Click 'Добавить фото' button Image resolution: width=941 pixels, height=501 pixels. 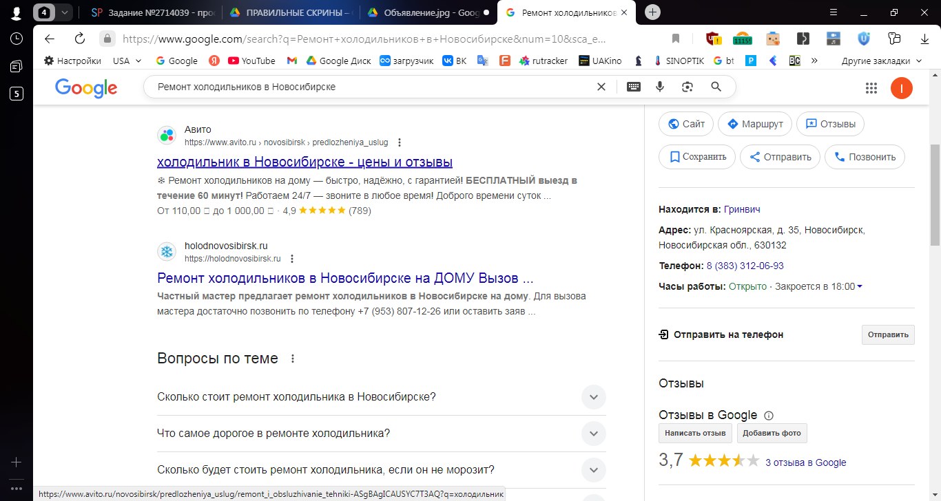click(772, 433)
